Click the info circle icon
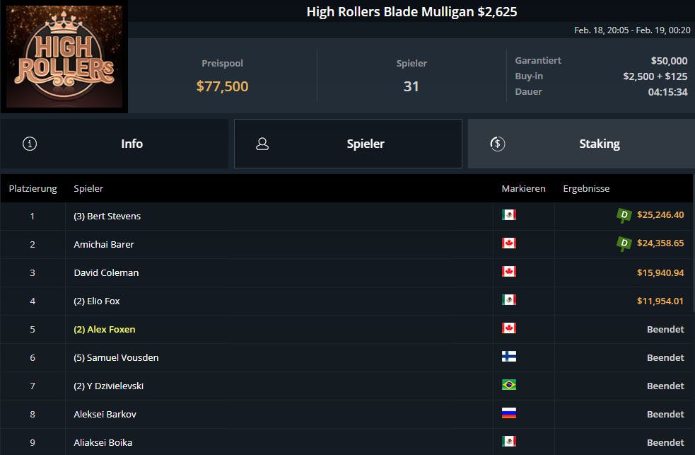The height and width of the screenshot is (455, 695). pos(30,144)
